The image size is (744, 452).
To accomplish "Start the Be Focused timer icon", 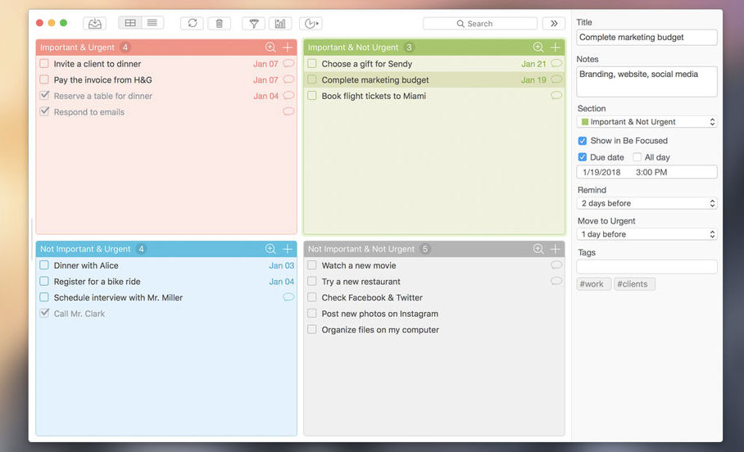I will pos(311,23).
